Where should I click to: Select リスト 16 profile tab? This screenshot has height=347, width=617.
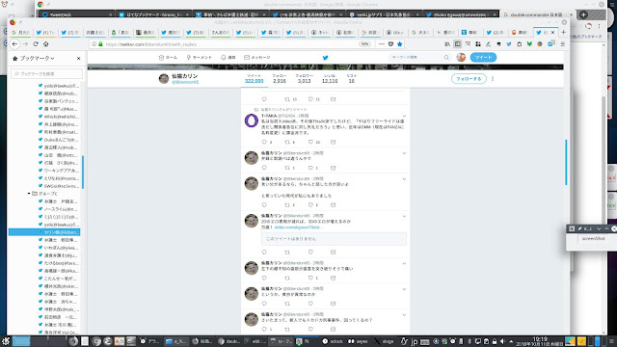click(x=351, y=79)
